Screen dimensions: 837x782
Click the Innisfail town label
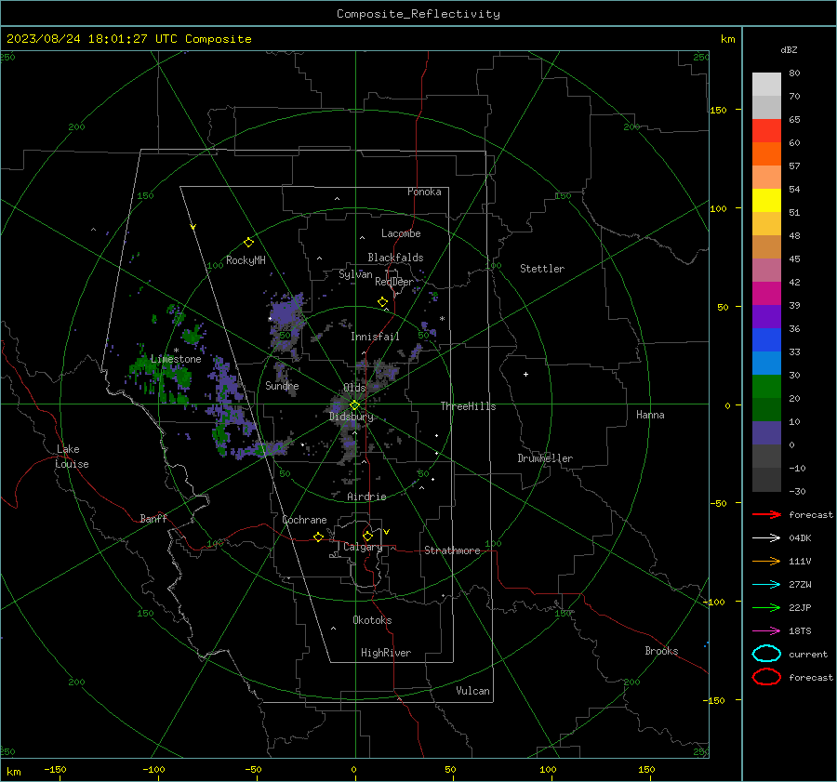coord(375,337)
